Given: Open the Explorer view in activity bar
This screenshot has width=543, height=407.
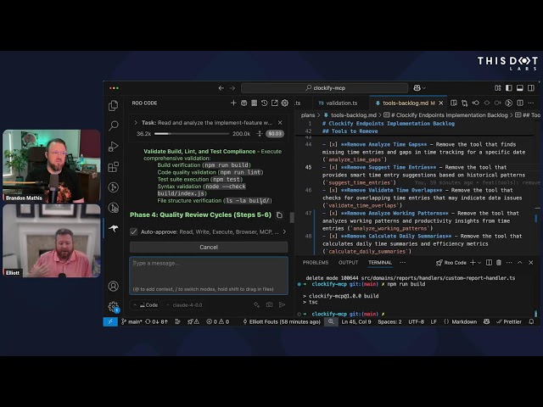Looking at the screenshot, I should tap(113, 105).
